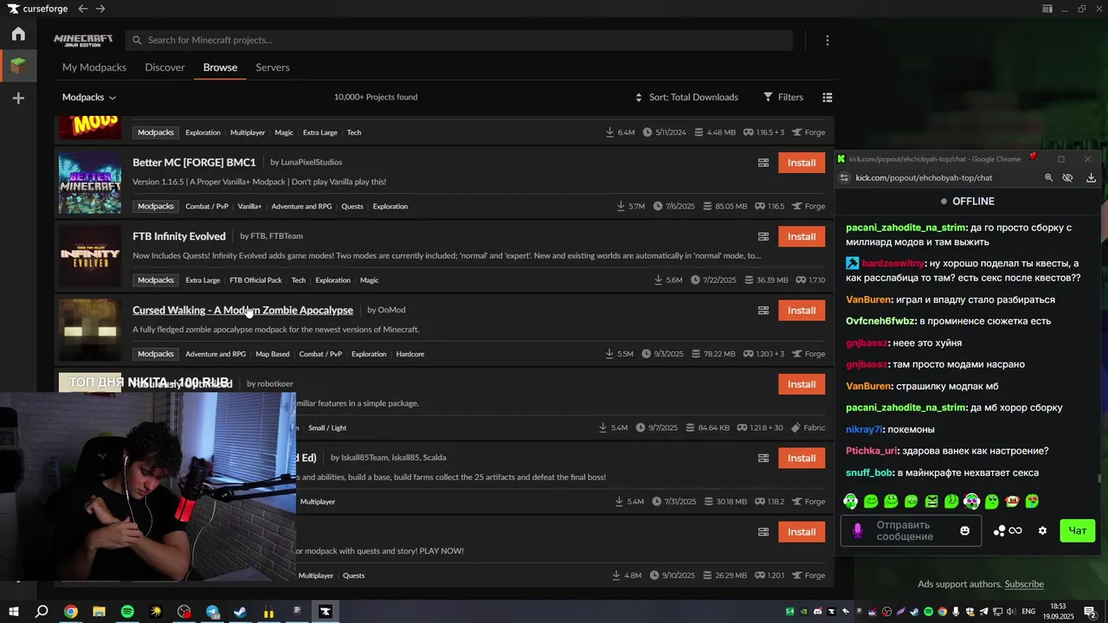The height and width of the screenshot is (623, 1108).
Task: Open Windows Start menu
Action: pyautogui.click(x=14, y=612)
